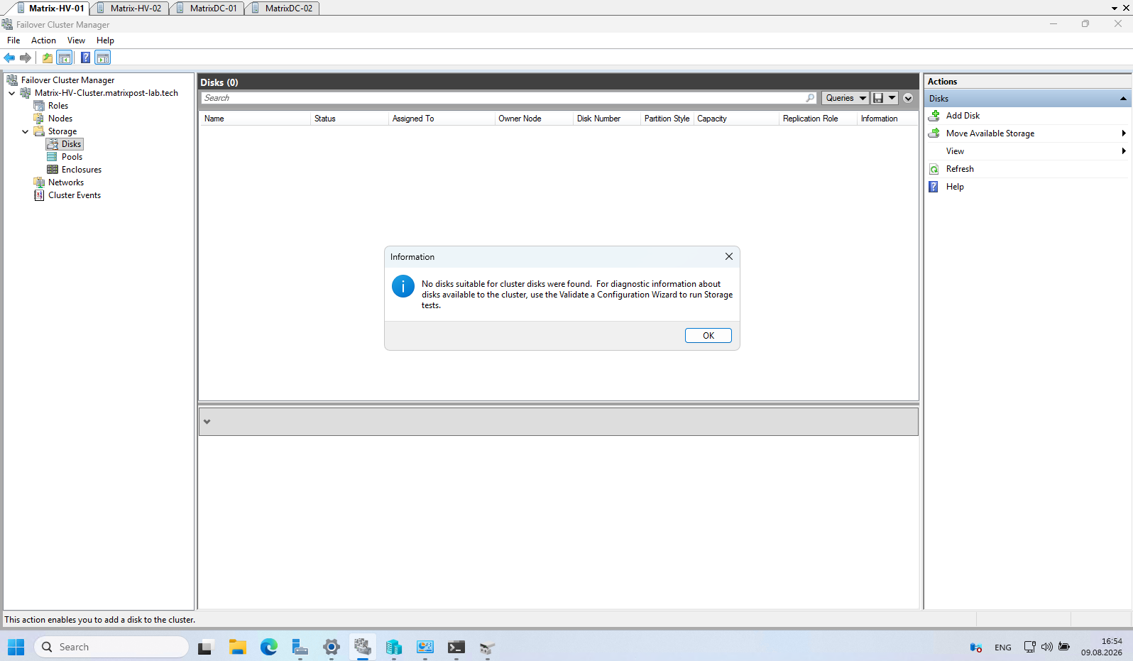Open the save query dropdown arrow
Image resolution: width=1133 pixels, height=661 pixels.
(892, 98)
